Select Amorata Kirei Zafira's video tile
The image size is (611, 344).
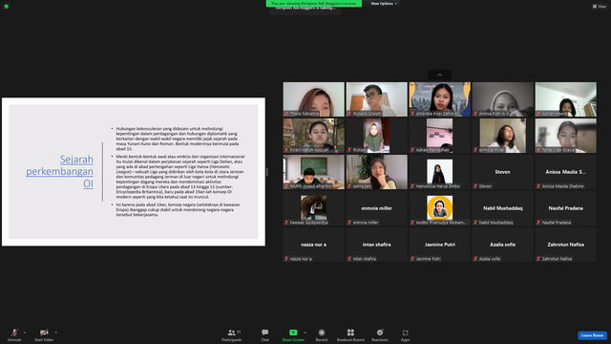click(x=439, y=99)
